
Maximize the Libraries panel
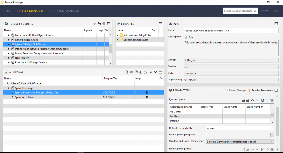click(160, 24)
